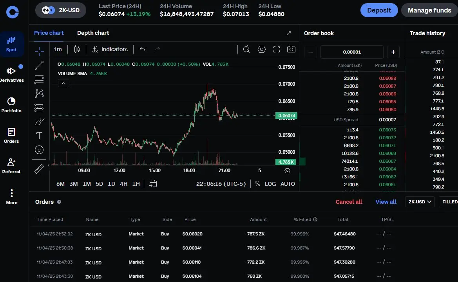Open timezone menu at 22:06:16 (UTC-5)
The image size is (458, 282).
pos(221,184)
